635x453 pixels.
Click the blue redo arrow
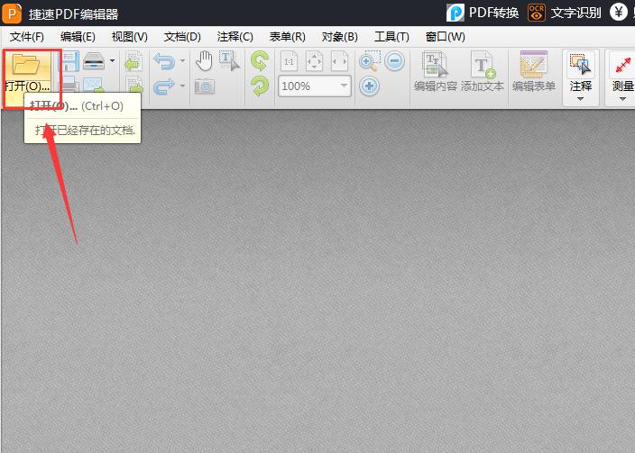(164, 86)
